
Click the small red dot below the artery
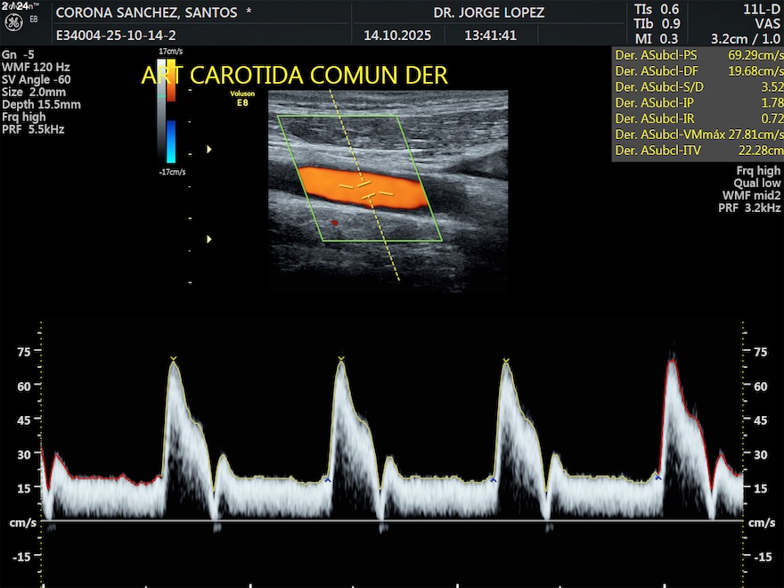point(335,222)
